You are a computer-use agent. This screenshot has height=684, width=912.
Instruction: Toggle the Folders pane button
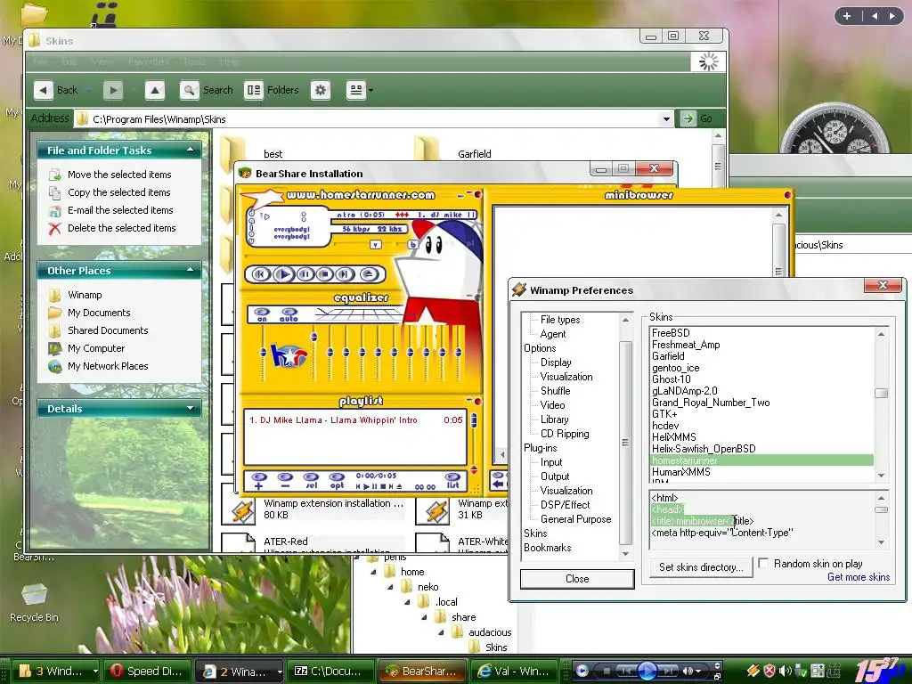272,90
